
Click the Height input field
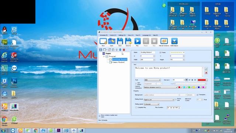177,60
